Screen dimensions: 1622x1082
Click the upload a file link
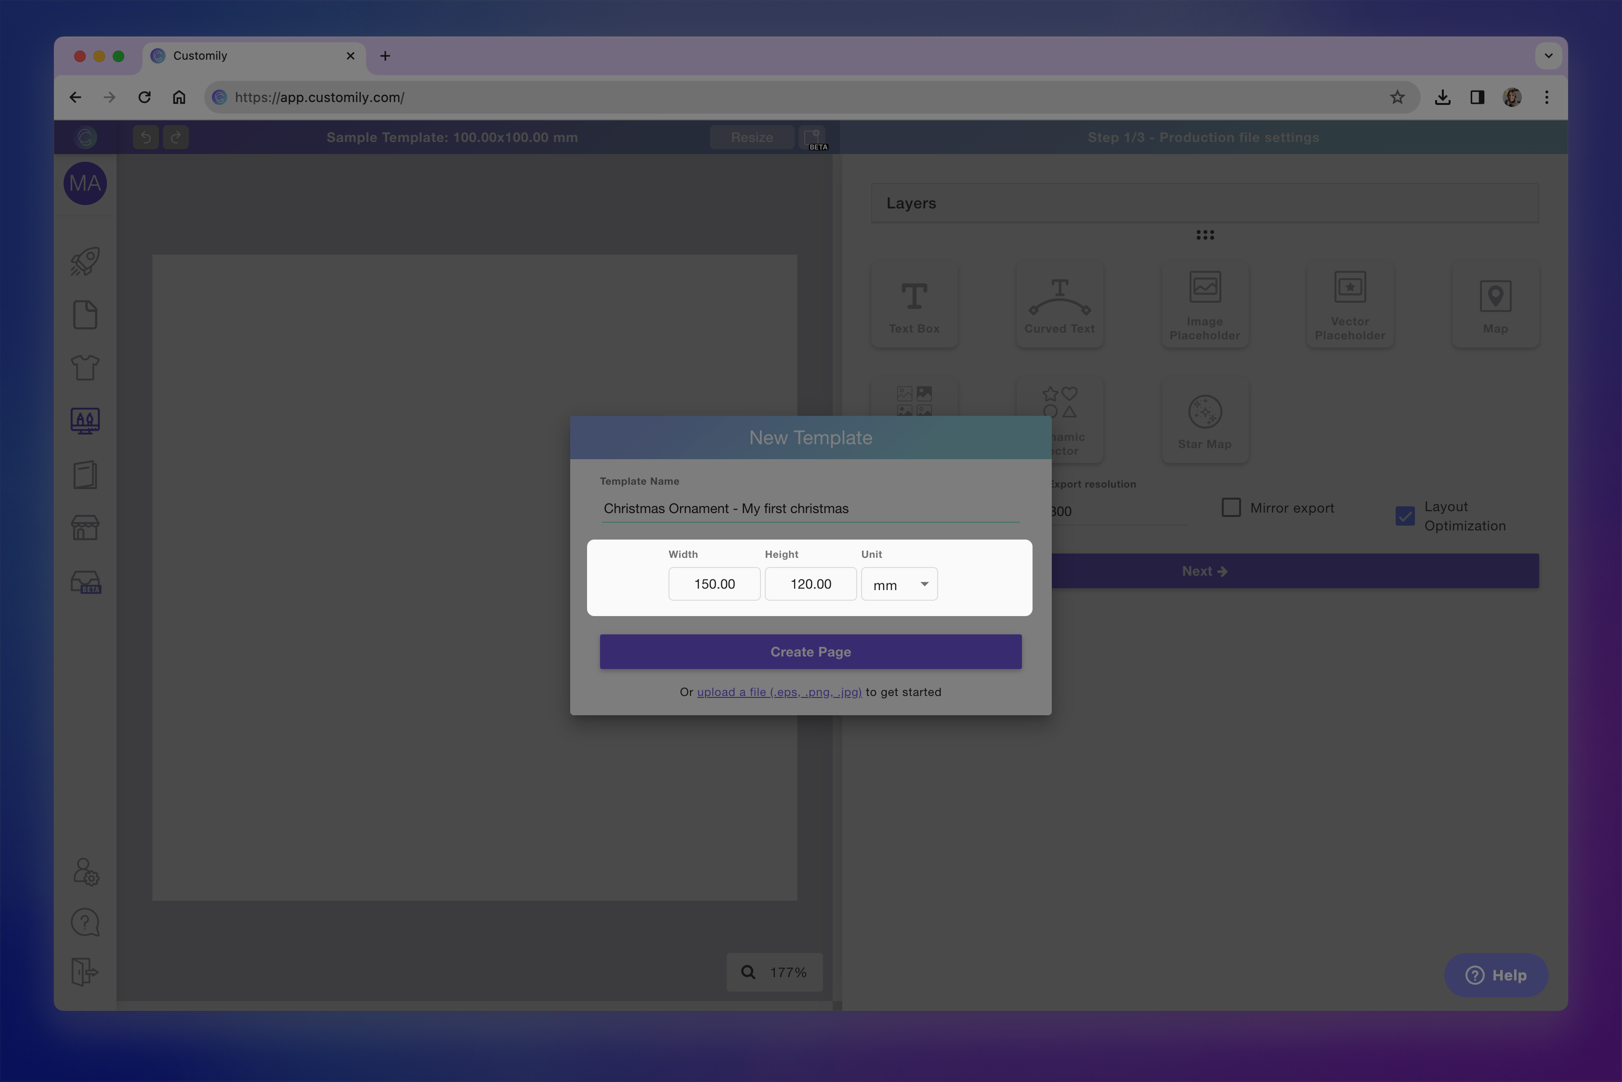[x=779, y=692]
